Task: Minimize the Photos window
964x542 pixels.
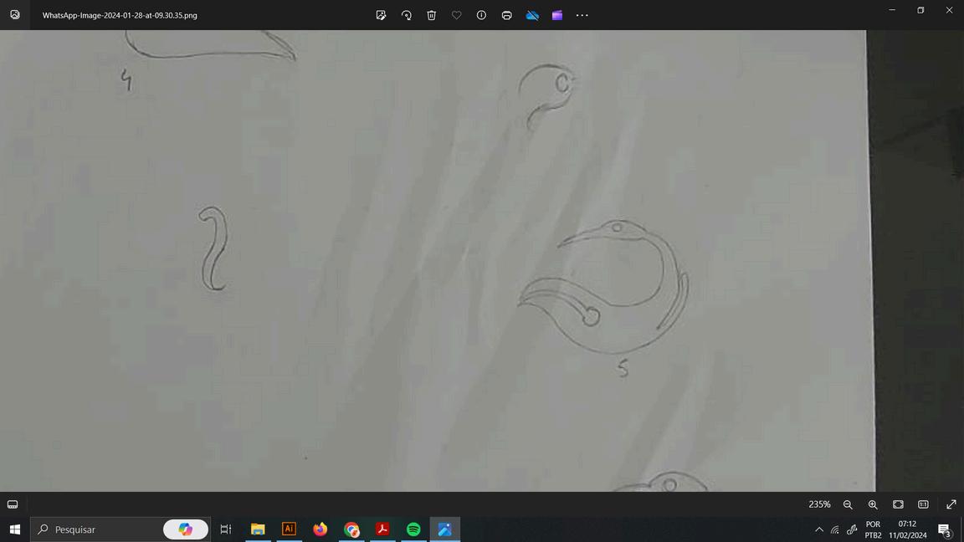Action: tap(892, 10)
